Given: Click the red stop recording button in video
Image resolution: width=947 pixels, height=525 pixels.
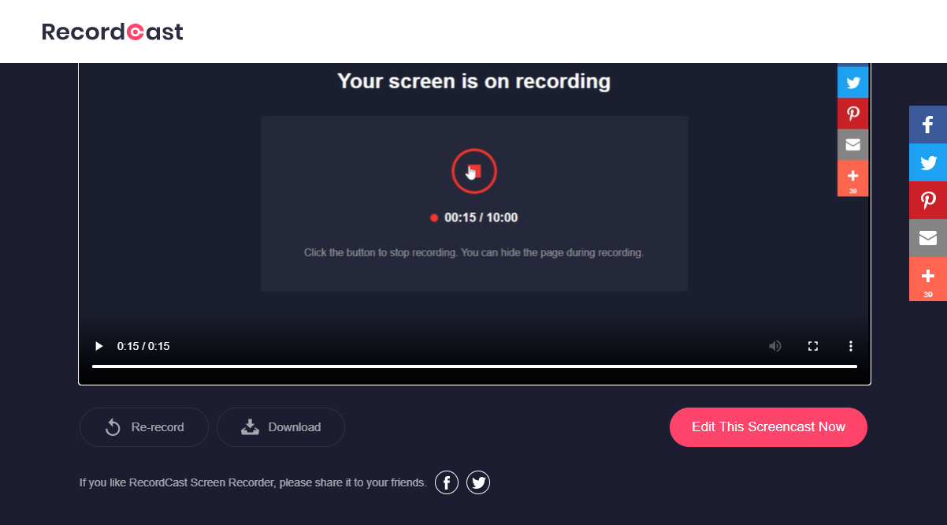Looking at the screenshot, I should 474,170.
